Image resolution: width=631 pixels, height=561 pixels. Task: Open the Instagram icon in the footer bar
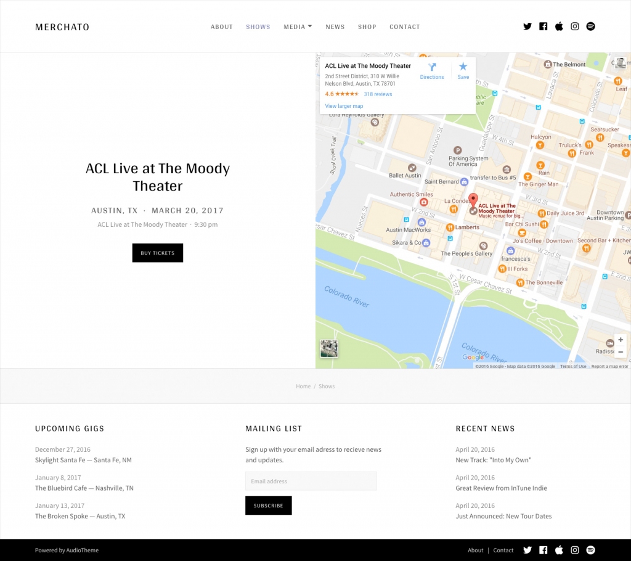click(x=575, y=550)
